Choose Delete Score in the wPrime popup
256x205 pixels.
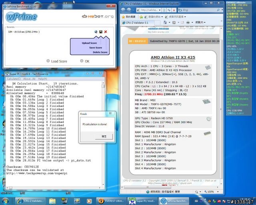pyautogui.click(x=100, y=52)
